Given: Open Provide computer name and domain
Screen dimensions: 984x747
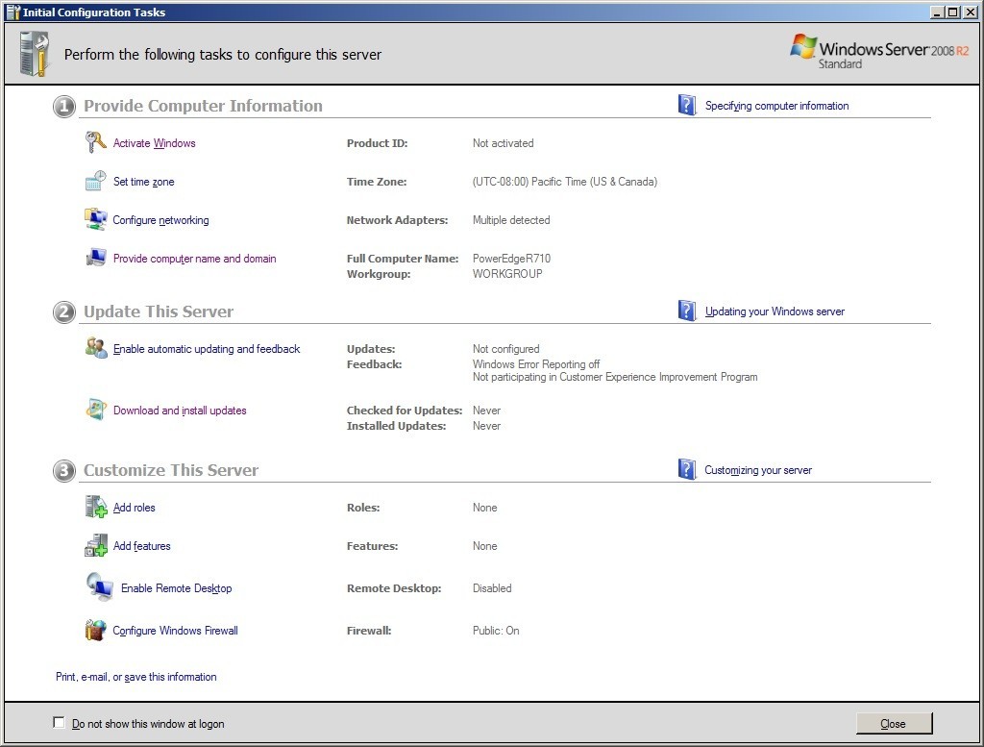Looking at the screenshot, I should coord(194,259).
